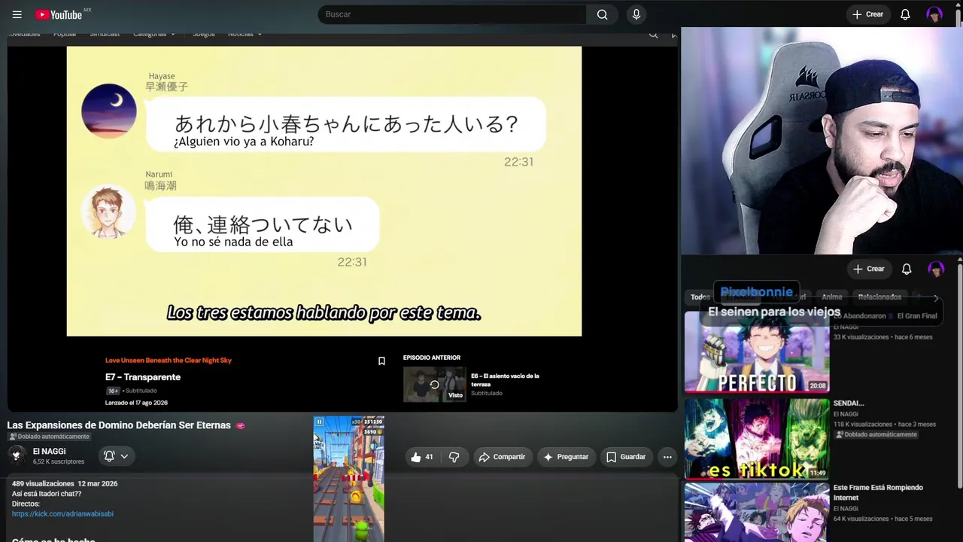The height and width of the screenshot is (542, 963).
Task: Click the bell icon in the second header
Action: click(907, 269)
